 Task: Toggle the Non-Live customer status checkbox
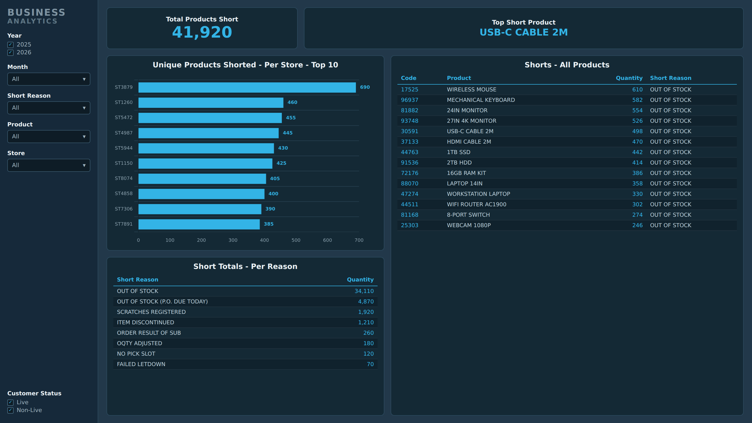[10, 410]
